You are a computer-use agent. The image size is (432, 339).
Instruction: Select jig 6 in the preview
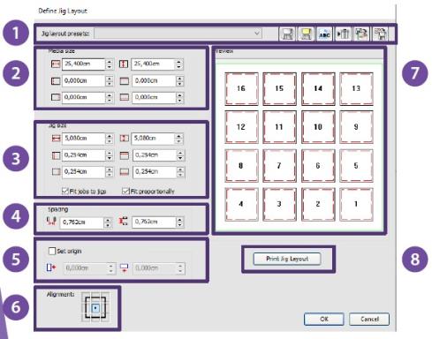pyautogui.click(x=318, y=166)
